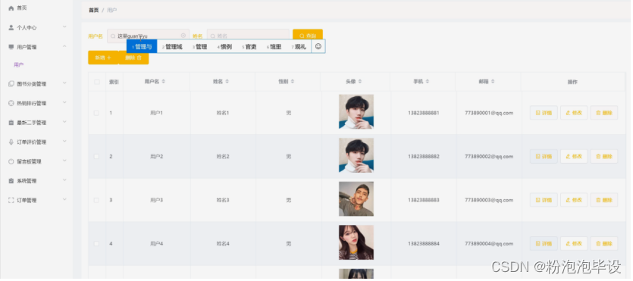Click the icon beside 最新二手管理

(x=11, y=123)
